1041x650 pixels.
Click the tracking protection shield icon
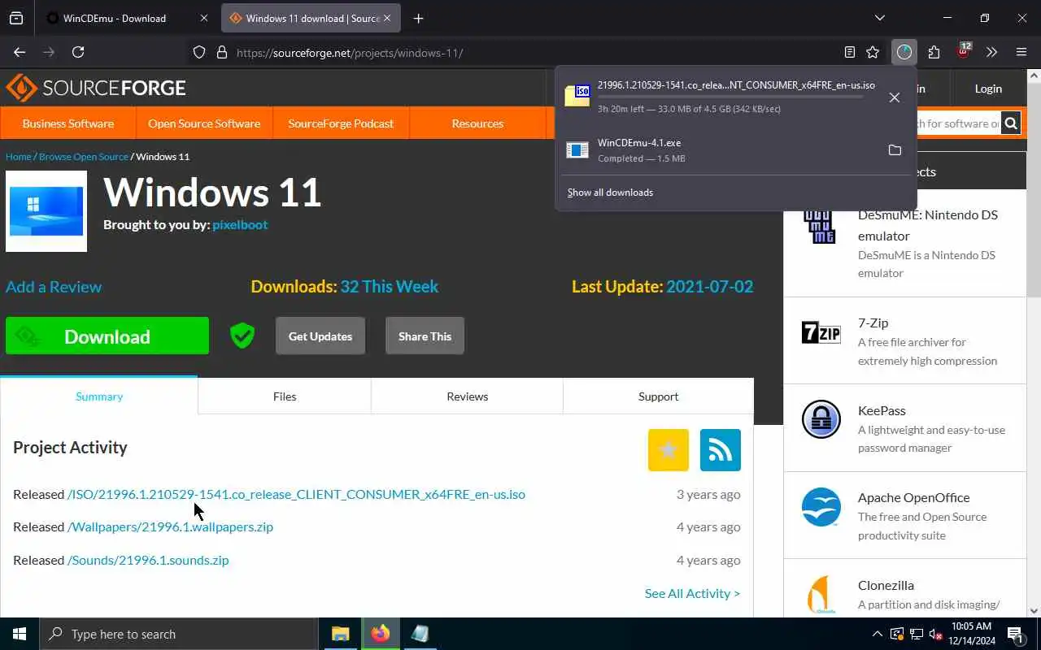(199, 53)
